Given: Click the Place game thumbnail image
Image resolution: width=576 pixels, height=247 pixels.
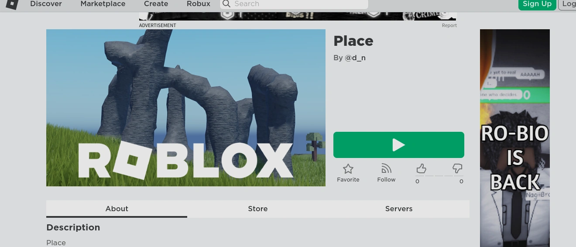Looking at the screenshot, I should click(x=186, y=108).
